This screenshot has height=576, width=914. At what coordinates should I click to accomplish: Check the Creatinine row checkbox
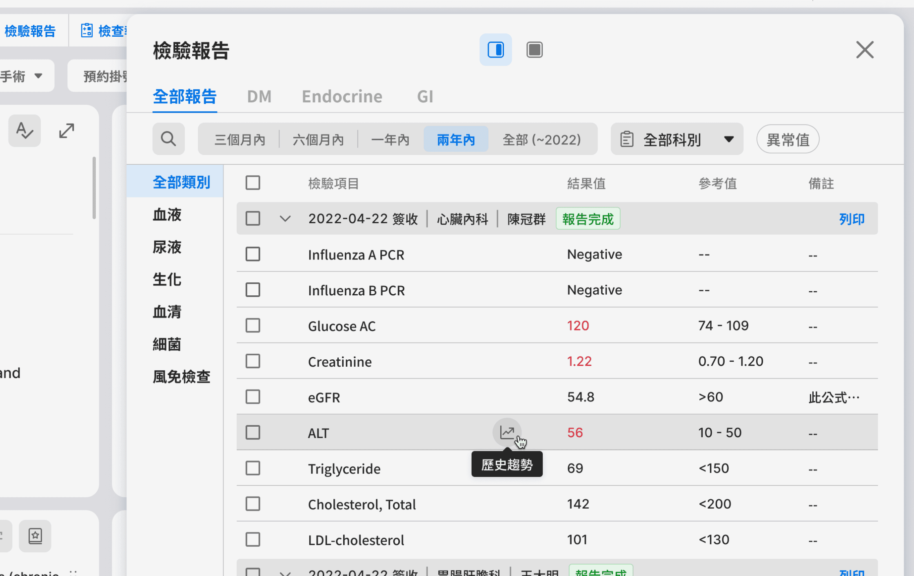(253, 361)
